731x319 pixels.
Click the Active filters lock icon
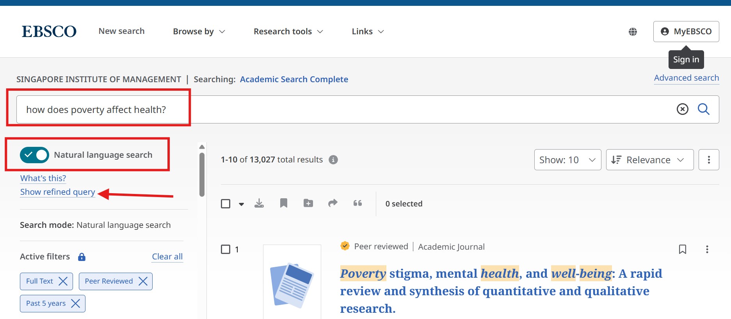click(82, 257)
